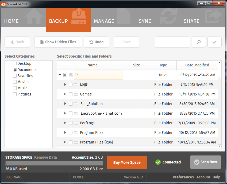The image size is (227, 184).
Task: Select the Encrypt-the-Planet.com folder checkbox
Action: pyautogui.click(x=71, y=113)
